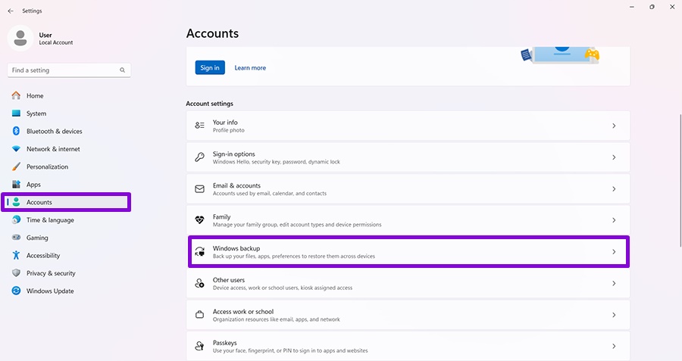The height and width of the screenshot is (361, 682).
Task: Click the briefcase icon for work or school
Action: 199,315
